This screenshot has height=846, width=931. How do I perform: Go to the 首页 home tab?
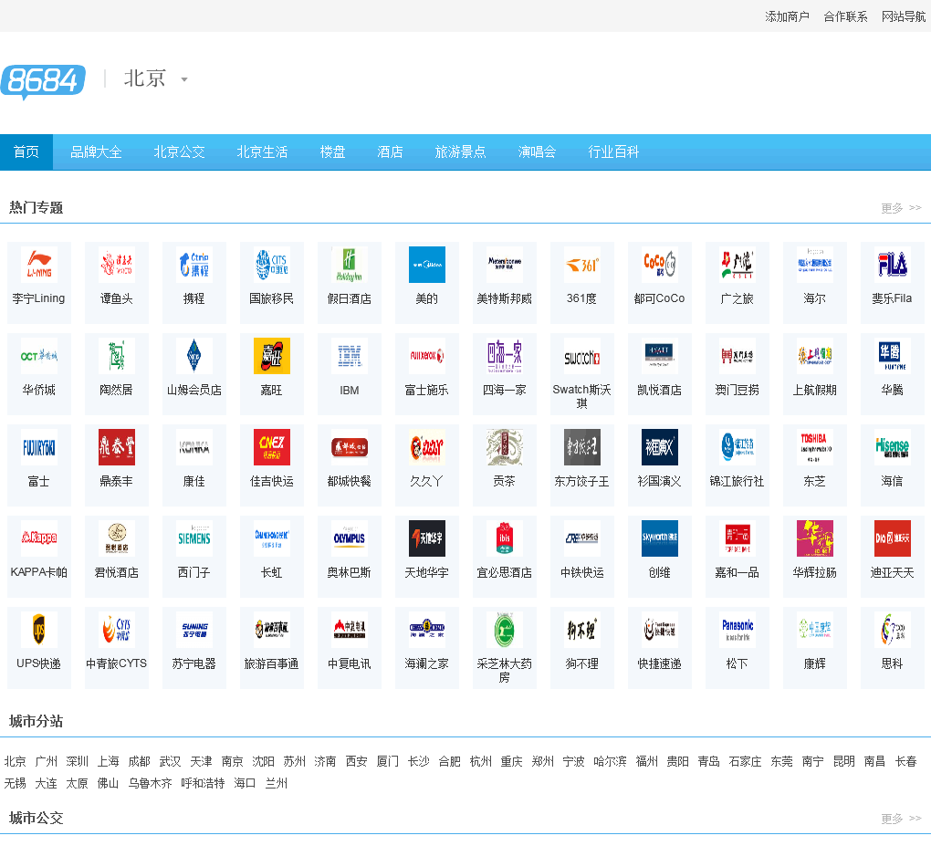(26, 152)
